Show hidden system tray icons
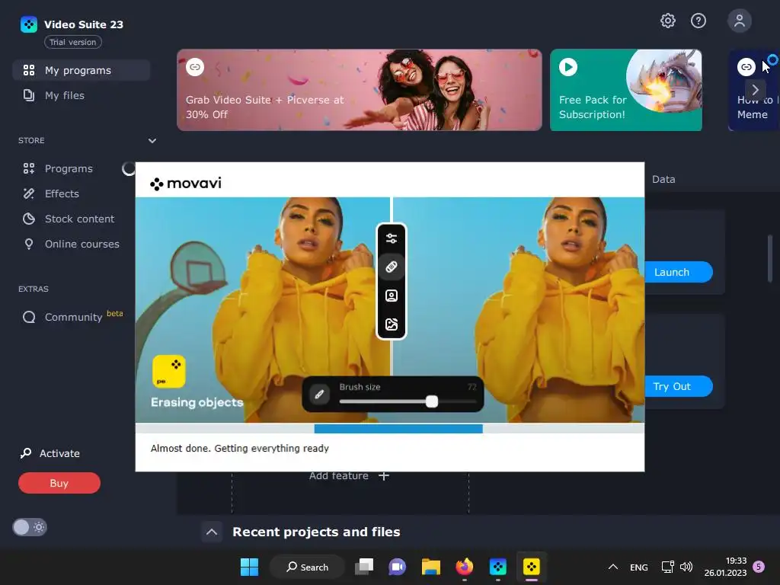 (x=613, y=567)
